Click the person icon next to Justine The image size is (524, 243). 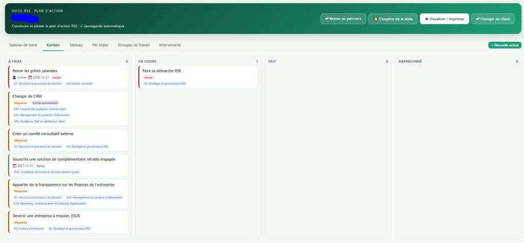(x=14, y=77)
